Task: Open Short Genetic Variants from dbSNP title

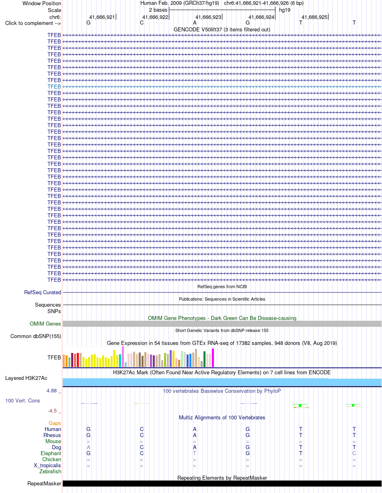Action: click(x=222, y=330)
